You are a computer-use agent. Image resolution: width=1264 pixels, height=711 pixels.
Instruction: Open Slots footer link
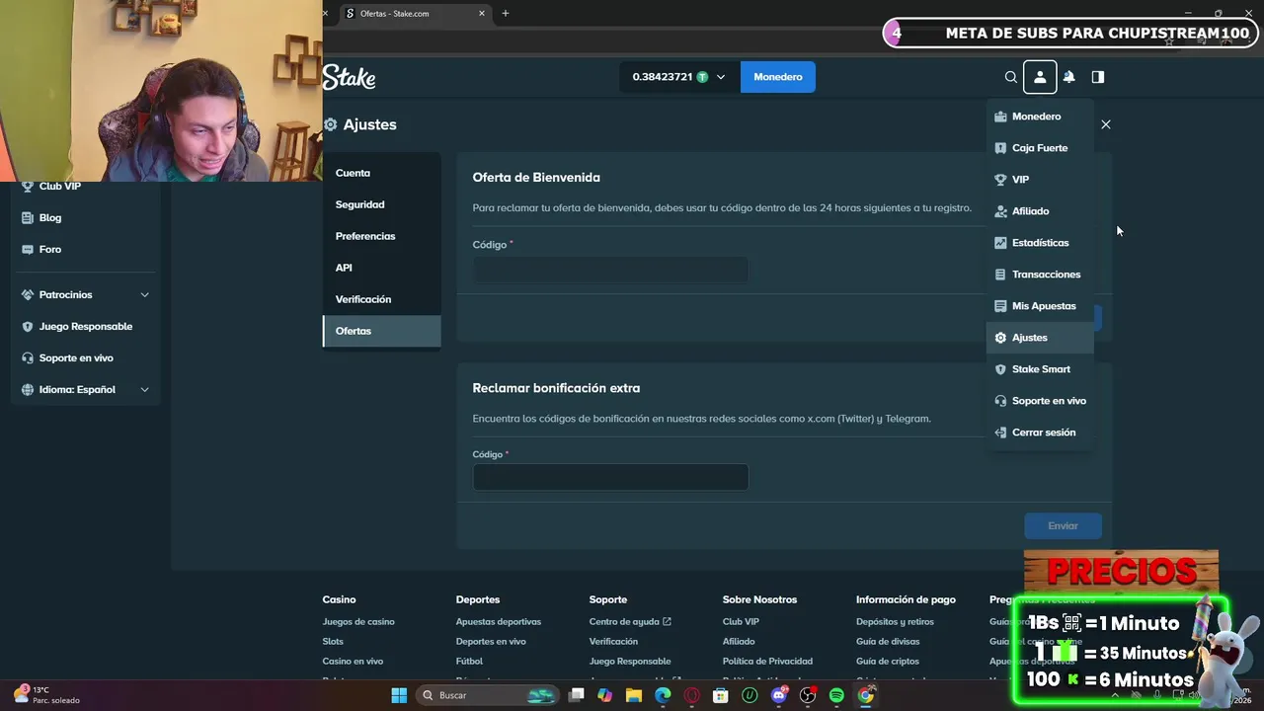(333, 641)
